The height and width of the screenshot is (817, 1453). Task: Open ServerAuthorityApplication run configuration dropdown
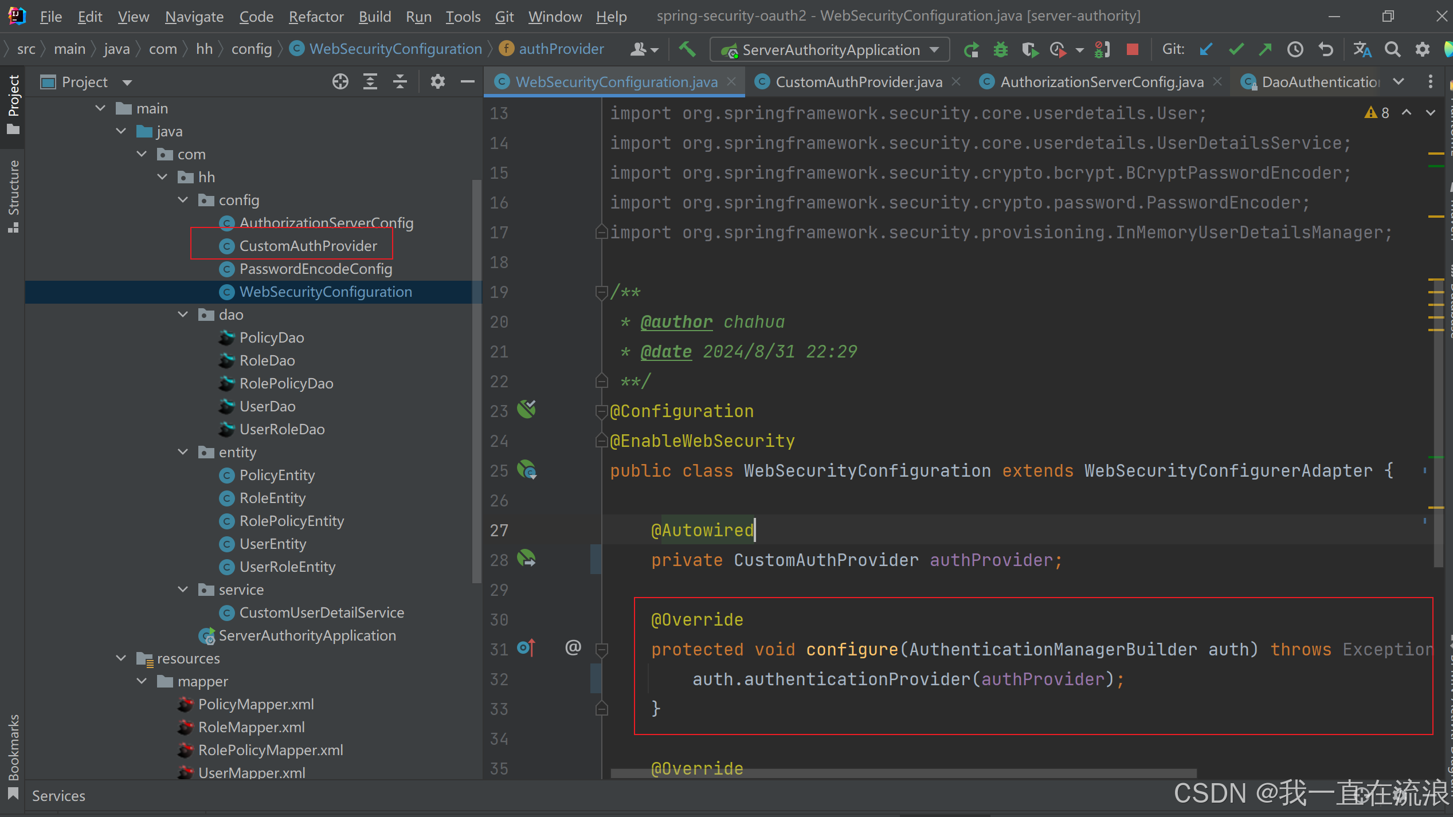(829, 50)
